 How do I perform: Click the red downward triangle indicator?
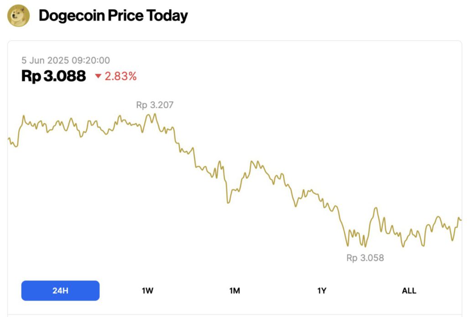(x=98, y=77)
